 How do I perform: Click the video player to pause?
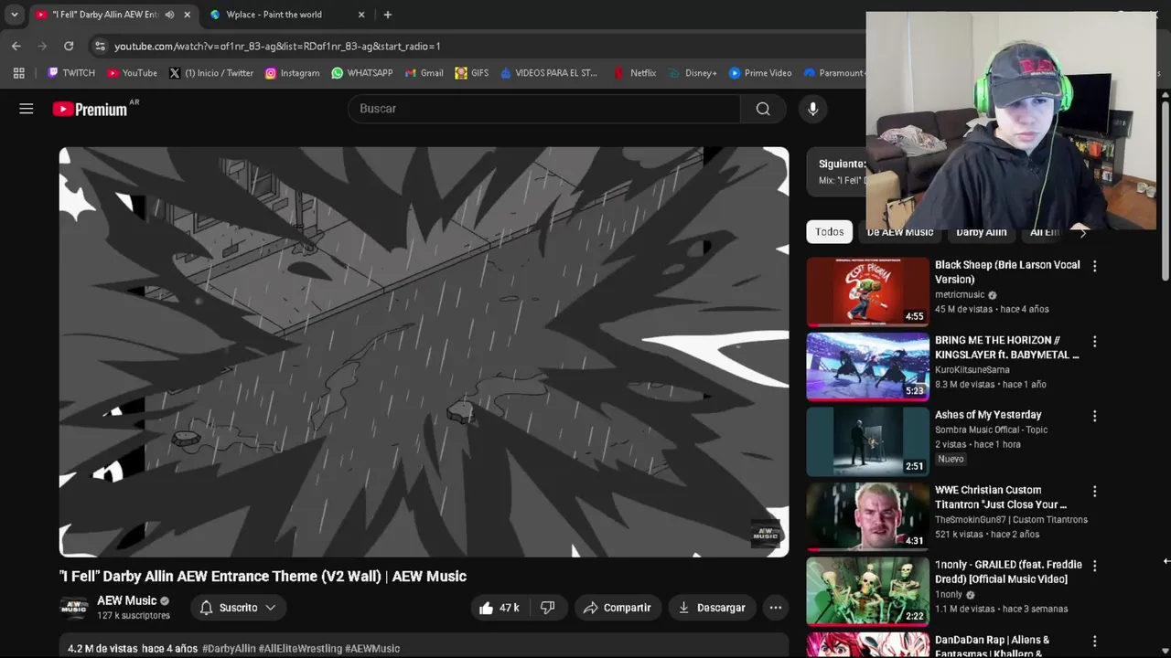pos(424,352)
